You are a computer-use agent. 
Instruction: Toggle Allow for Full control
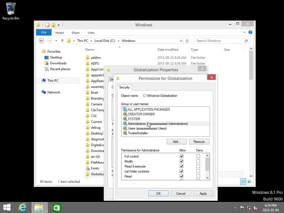[181, 156]
